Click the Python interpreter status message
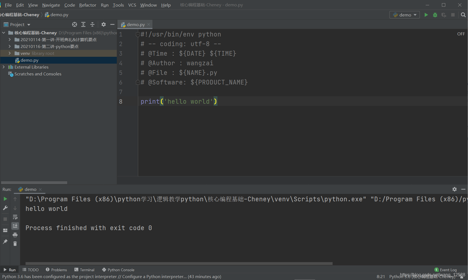 (112, 277)
